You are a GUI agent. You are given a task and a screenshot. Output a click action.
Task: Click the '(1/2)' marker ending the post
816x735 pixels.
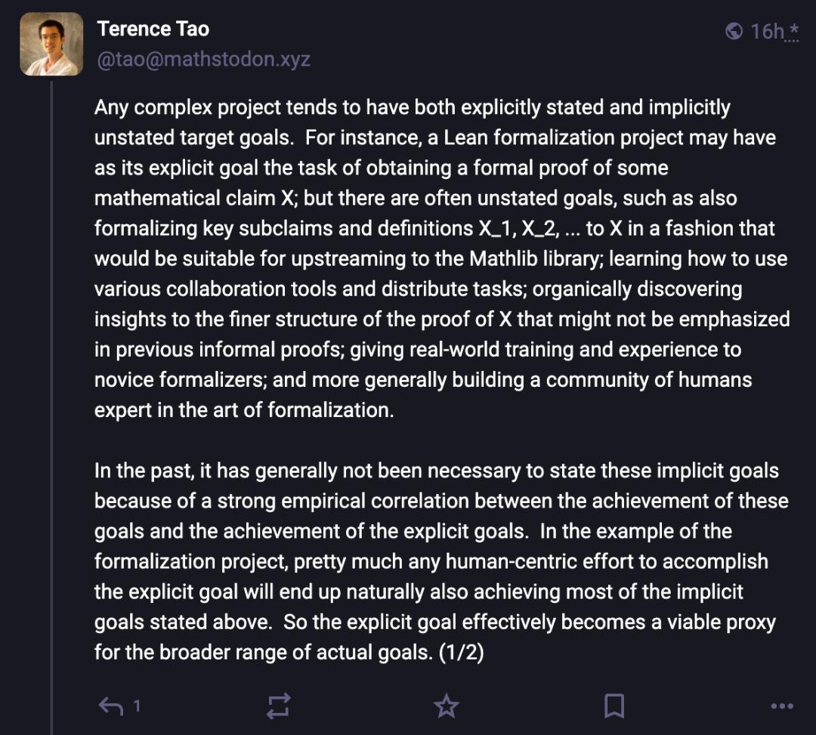461,652
